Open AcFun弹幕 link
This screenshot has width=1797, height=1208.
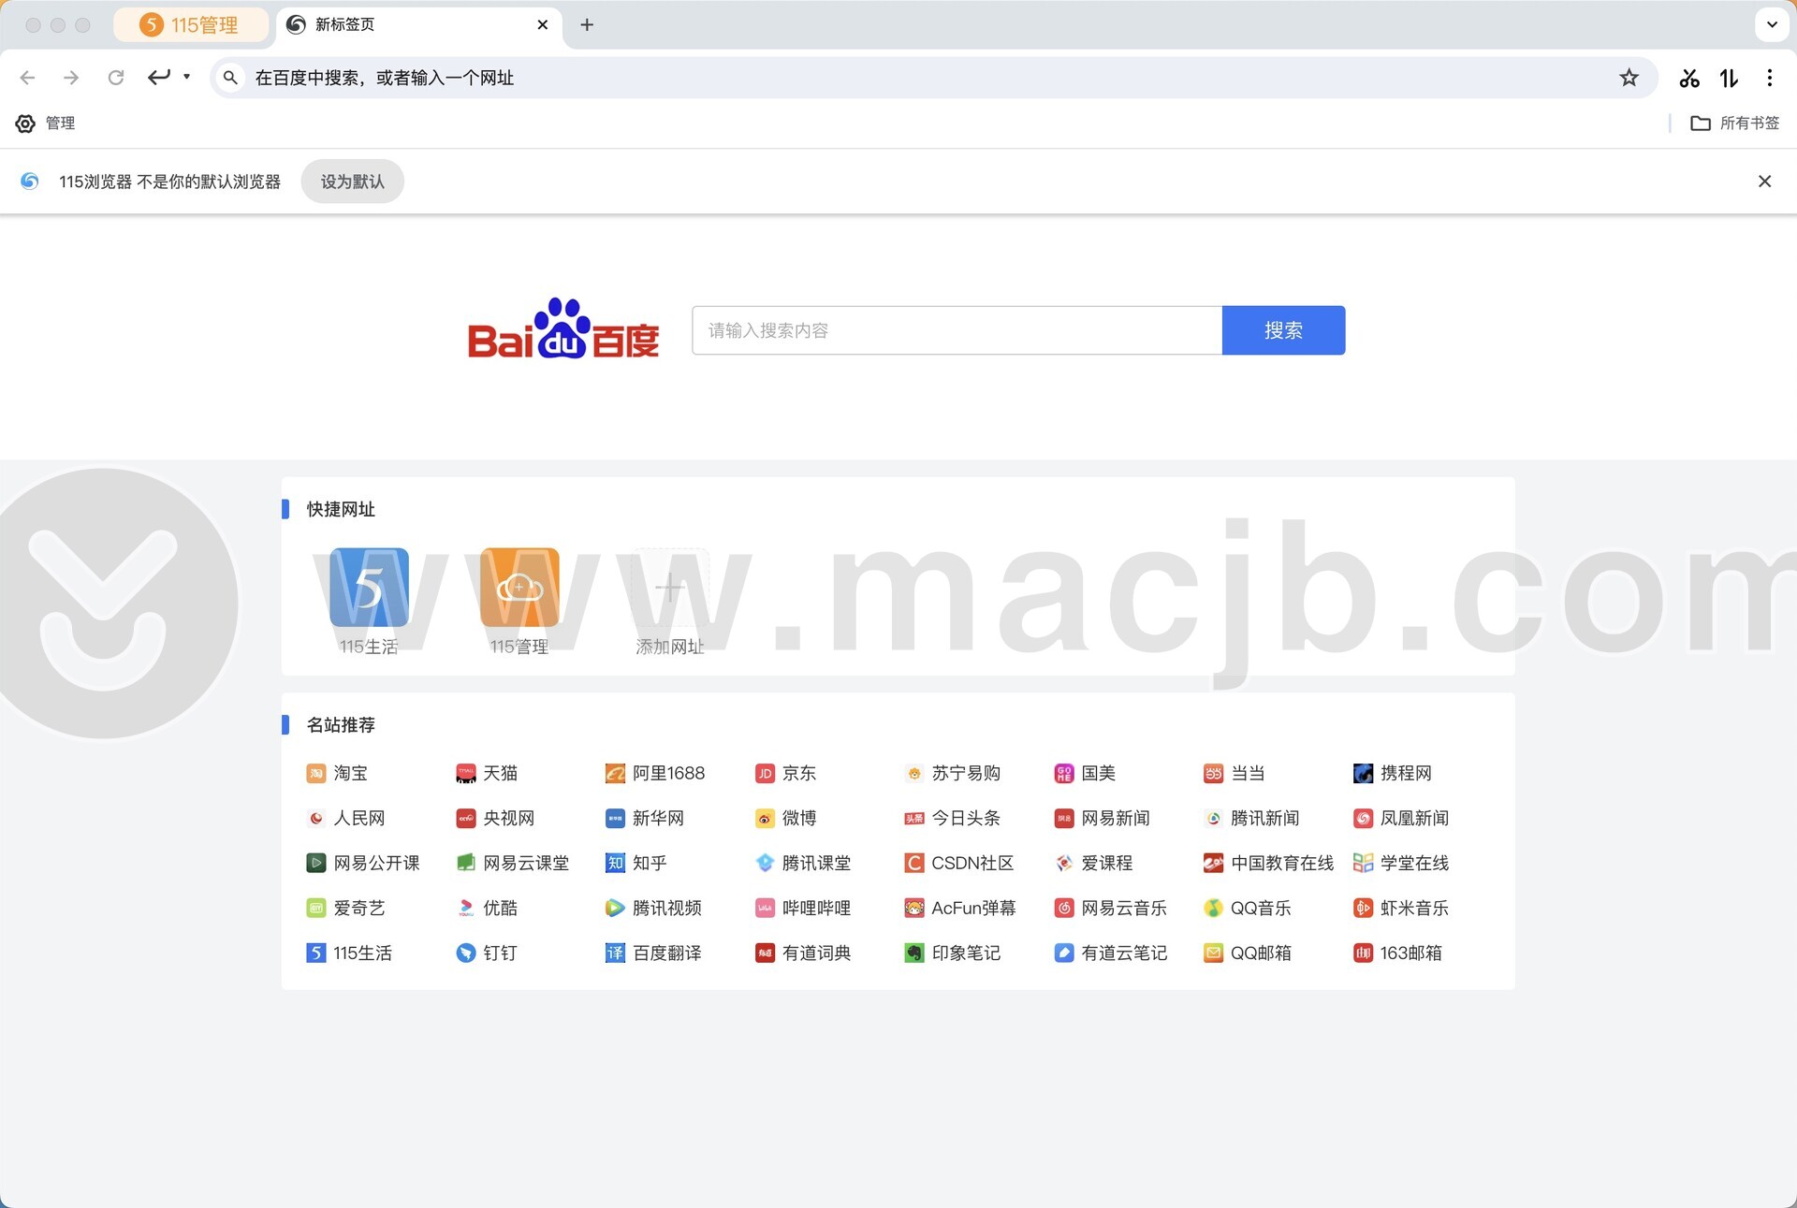point(960,908)
